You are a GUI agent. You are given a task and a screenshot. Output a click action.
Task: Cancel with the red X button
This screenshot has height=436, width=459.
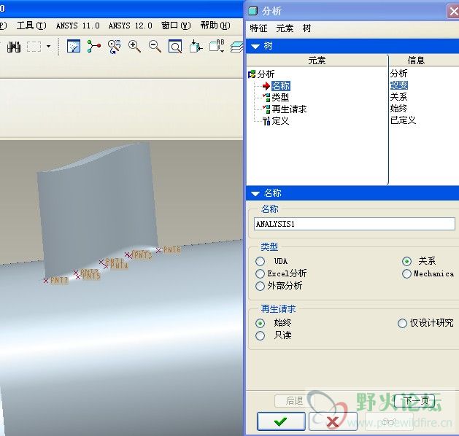click(333, 421)
